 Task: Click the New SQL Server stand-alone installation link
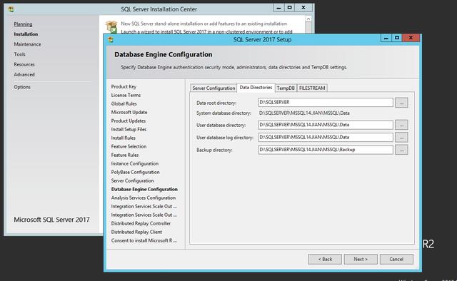click(204, 24)
